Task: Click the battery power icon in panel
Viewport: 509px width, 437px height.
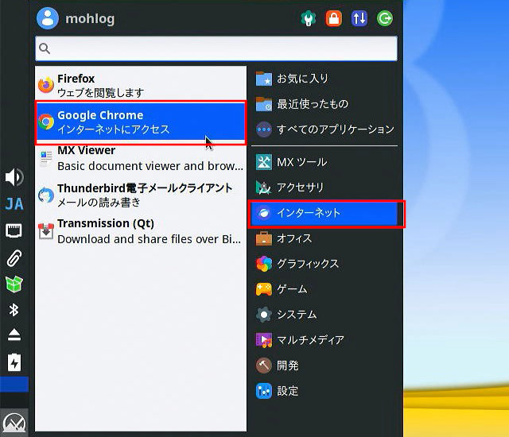Action: 14,362
